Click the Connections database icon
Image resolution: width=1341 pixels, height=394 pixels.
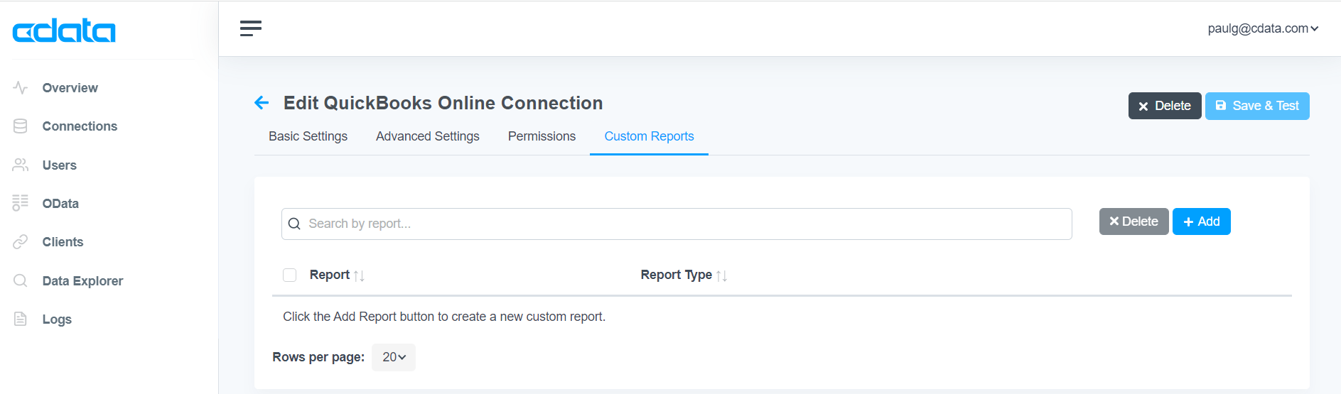coord(21,126)
